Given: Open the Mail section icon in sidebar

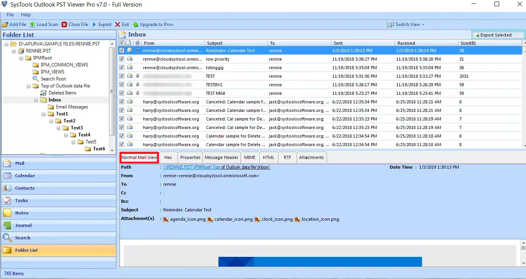Looking at the screenshot, I should (7, 164).
